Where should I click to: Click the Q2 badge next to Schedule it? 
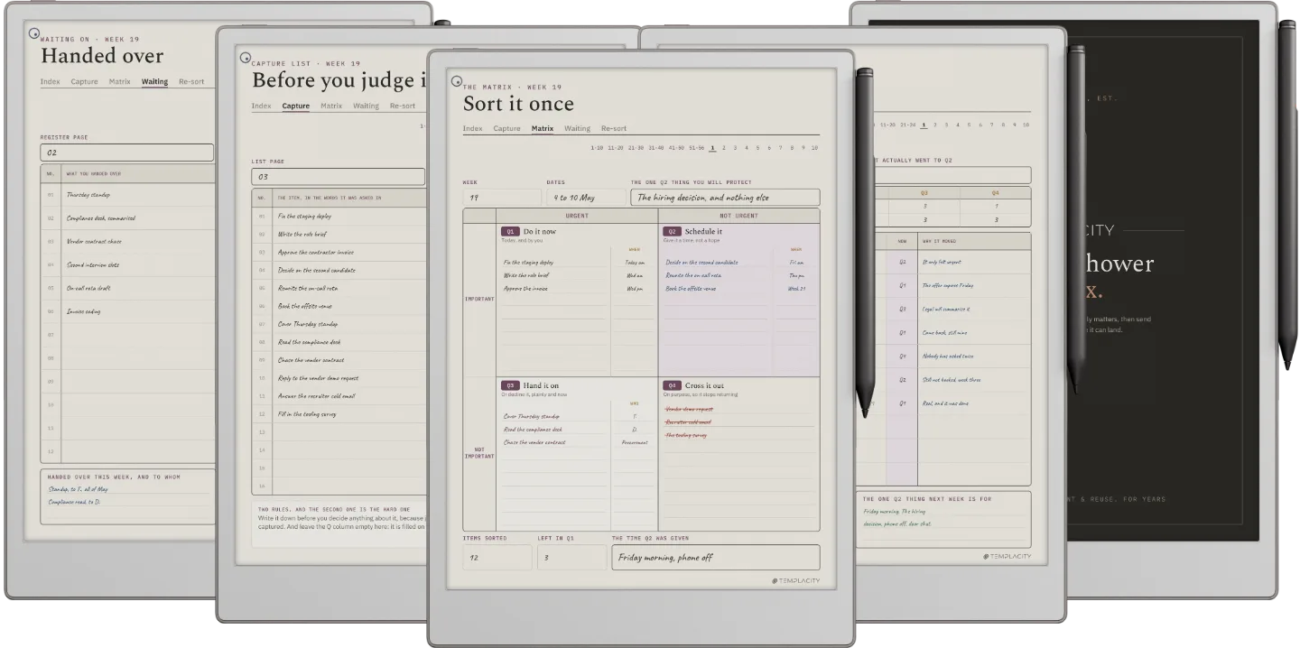(672, 232)
